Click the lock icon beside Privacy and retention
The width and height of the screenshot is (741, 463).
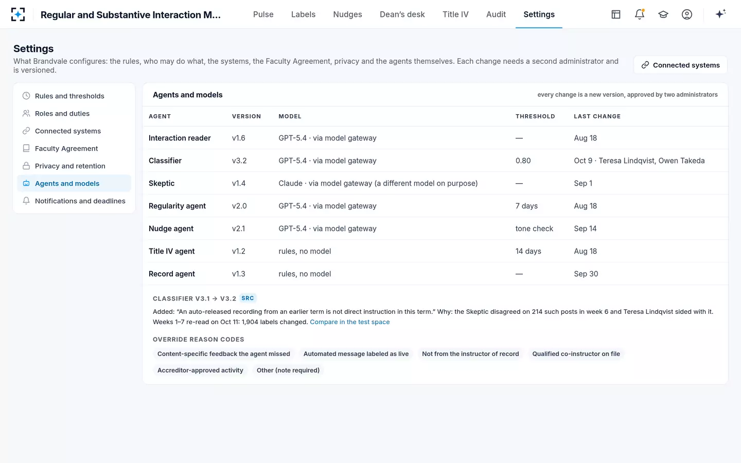click(26, 166)
